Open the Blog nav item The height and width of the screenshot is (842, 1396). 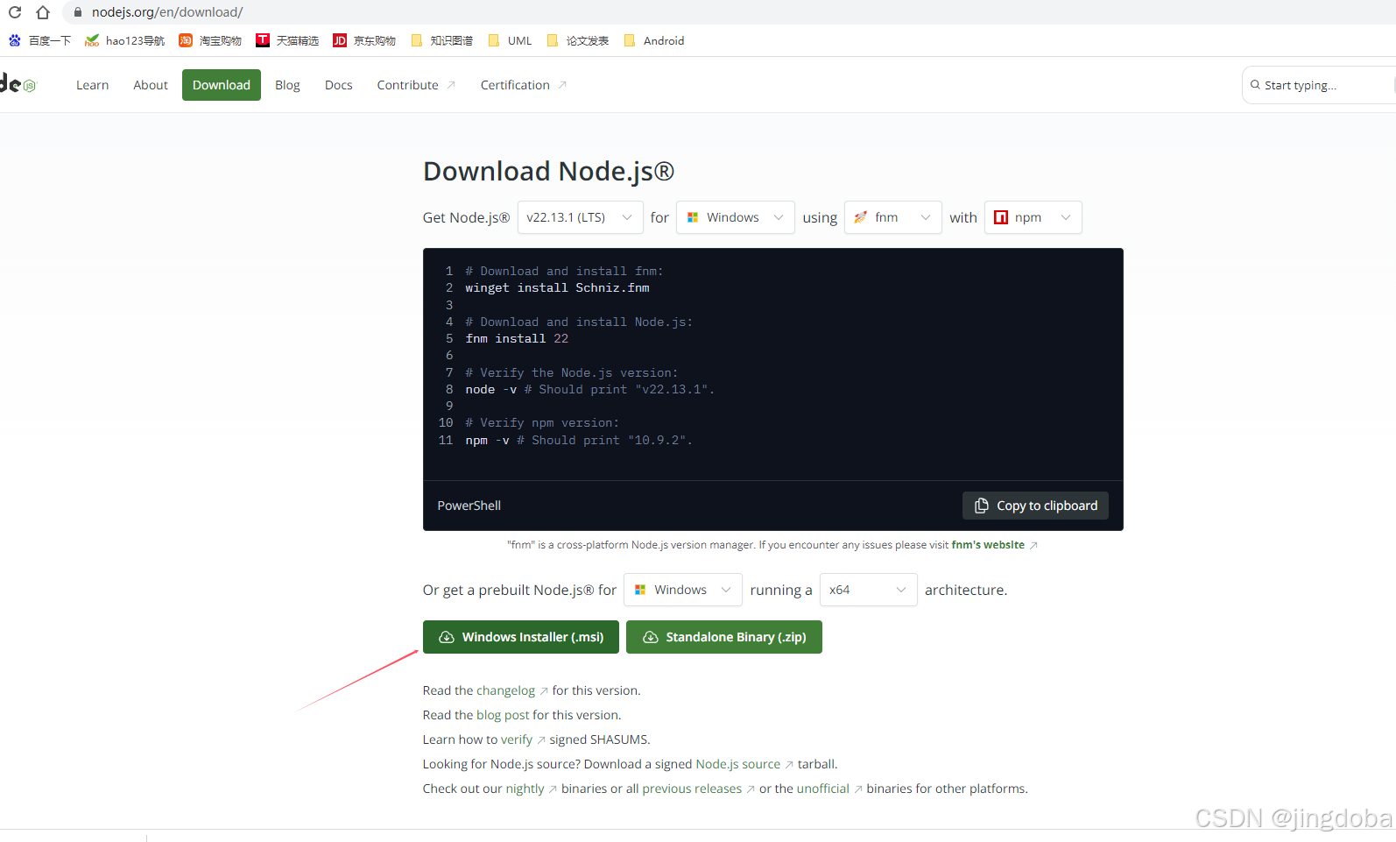(x=287, y=85)
